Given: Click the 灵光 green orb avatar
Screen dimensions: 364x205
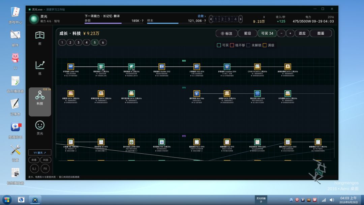Looking at the screenshot, I should pos(34,19).
